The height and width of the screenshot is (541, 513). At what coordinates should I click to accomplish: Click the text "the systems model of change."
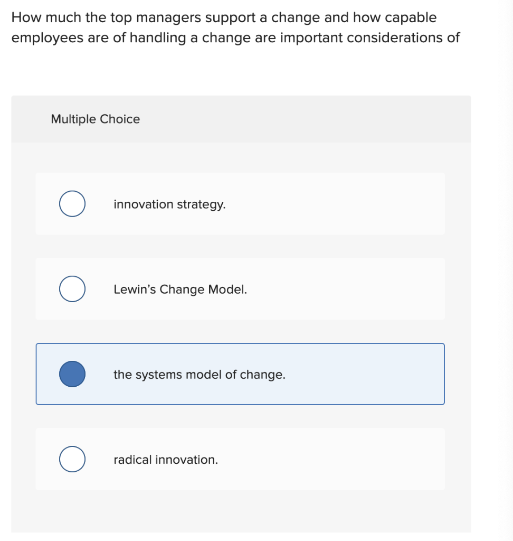(199, 374)
